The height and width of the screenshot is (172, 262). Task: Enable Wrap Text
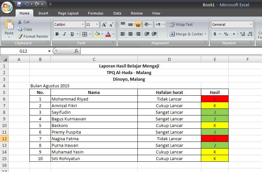[x=181, y=24]
